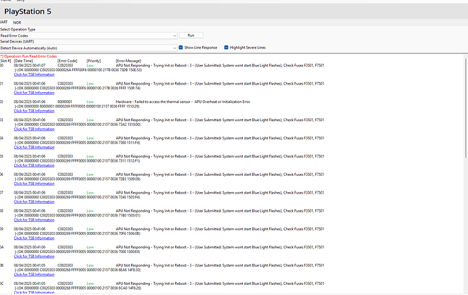Open TSB Information link for slot 0A
The width and height of the screenshot is (468, 295).
pos(34,256)
